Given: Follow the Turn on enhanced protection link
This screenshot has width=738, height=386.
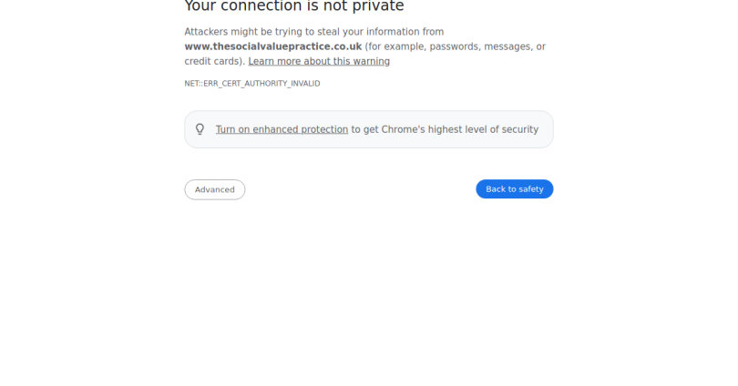Looking at the screenshot, I should pyautogui.click(x=282, y=129).
